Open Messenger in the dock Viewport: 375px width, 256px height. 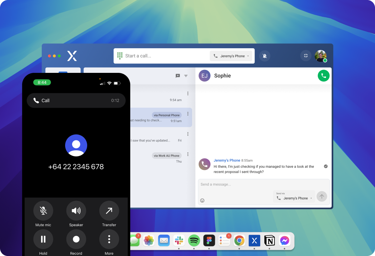pos(285,241)
